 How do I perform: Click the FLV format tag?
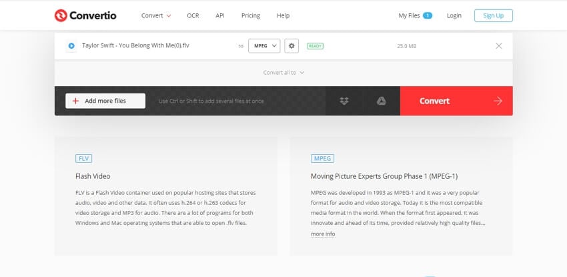[x=84, y=158]
